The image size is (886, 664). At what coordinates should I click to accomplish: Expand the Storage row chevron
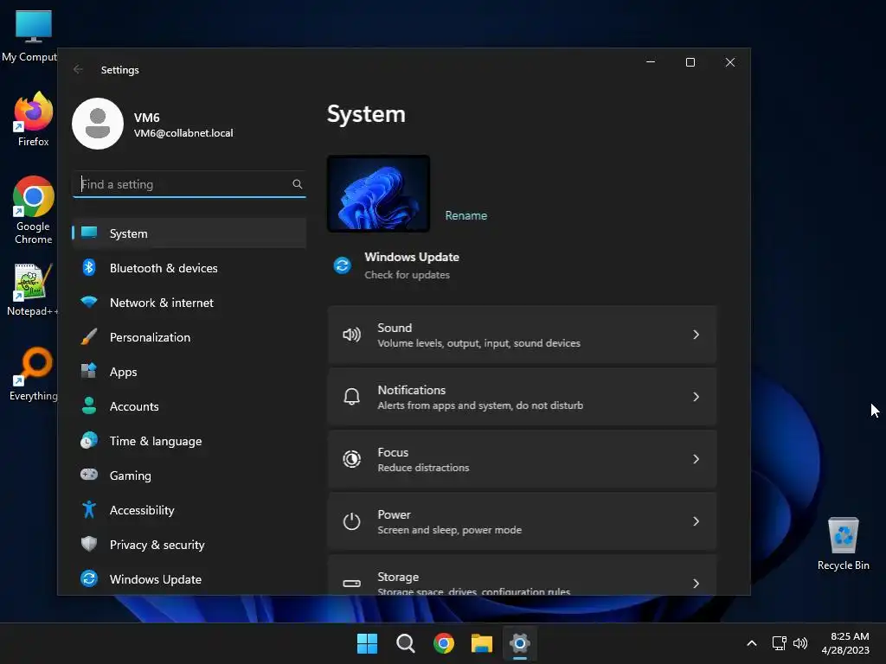pyautogui.click(x=696, y=584)
